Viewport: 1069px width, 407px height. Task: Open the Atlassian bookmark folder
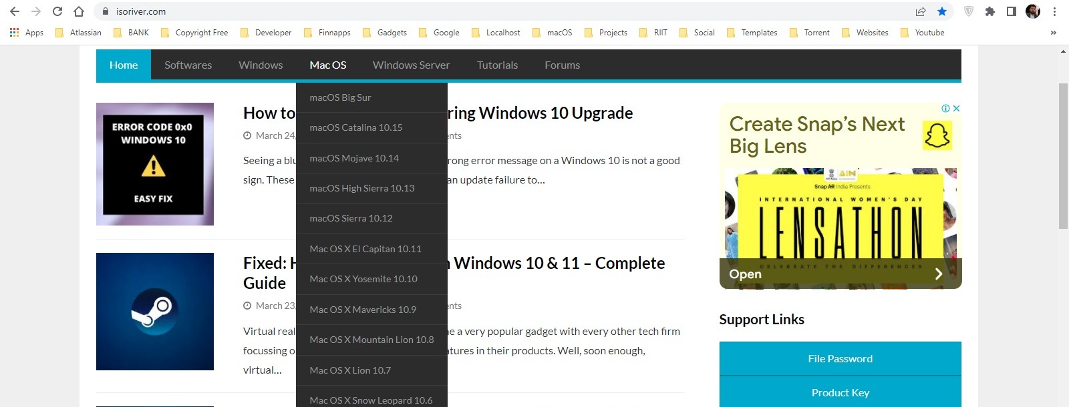[x=78, y=32]
